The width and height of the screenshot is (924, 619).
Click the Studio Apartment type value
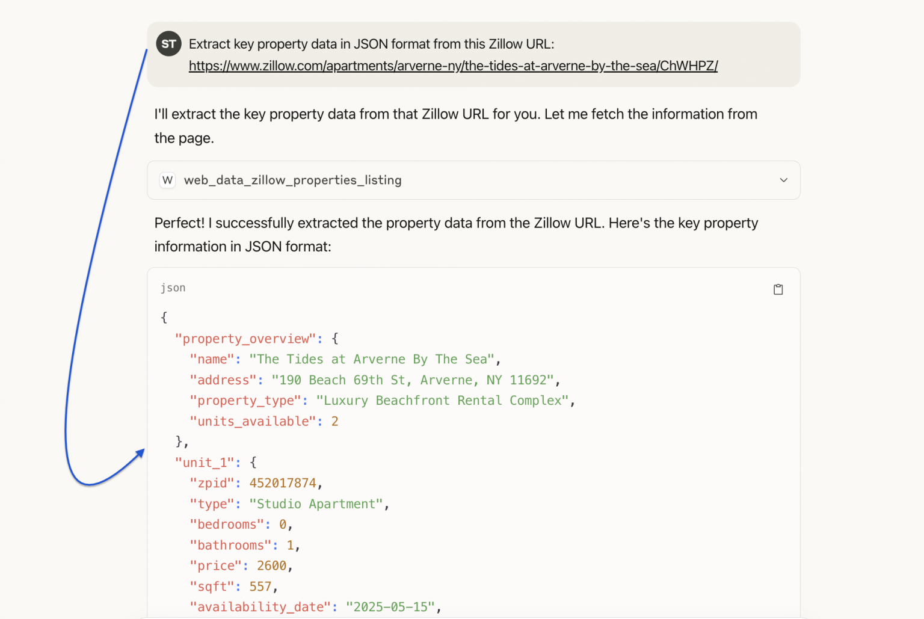[317, 504]
